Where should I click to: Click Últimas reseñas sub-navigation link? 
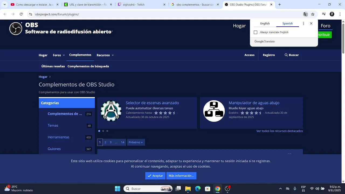53,66
